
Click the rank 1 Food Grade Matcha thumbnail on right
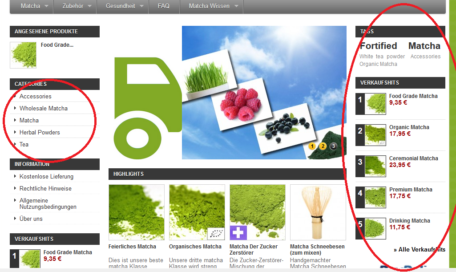(x=375, y=104)
